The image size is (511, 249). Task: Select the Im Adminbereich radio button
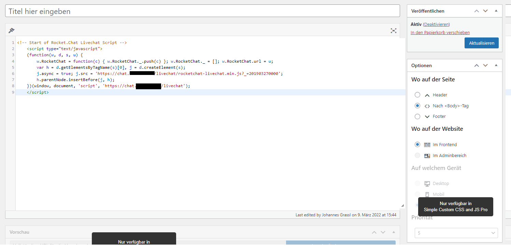[417, 155]
